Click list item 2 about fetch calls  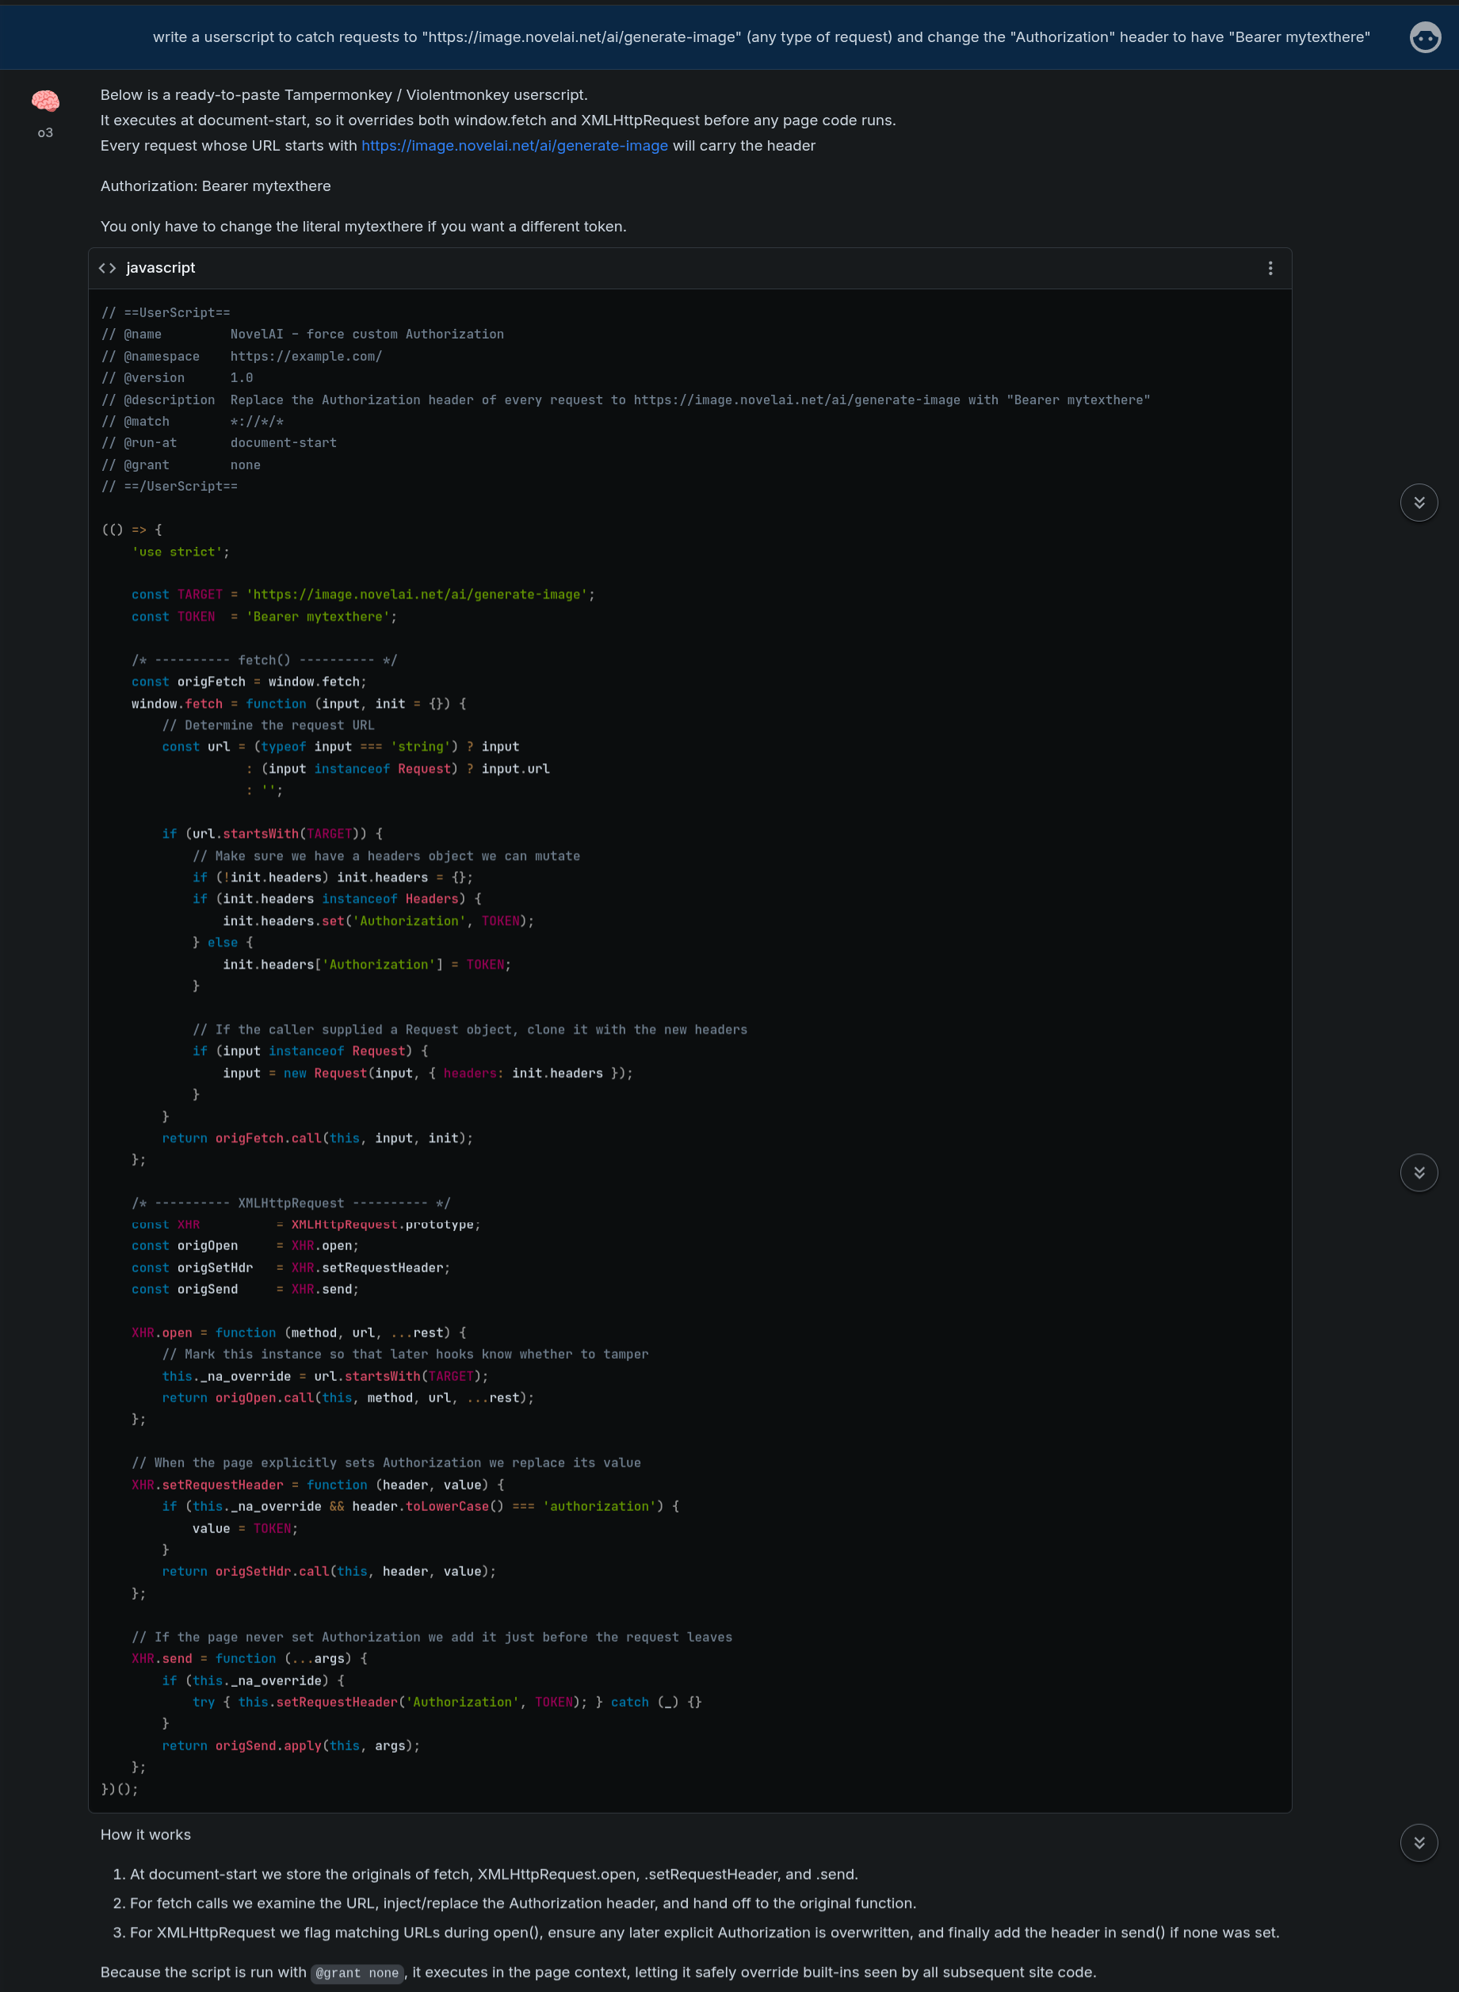[x=523, y=1904]
